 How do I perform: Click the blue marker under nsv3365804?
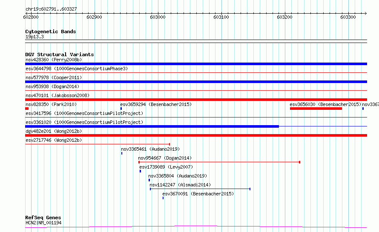(x=149, y=180)
